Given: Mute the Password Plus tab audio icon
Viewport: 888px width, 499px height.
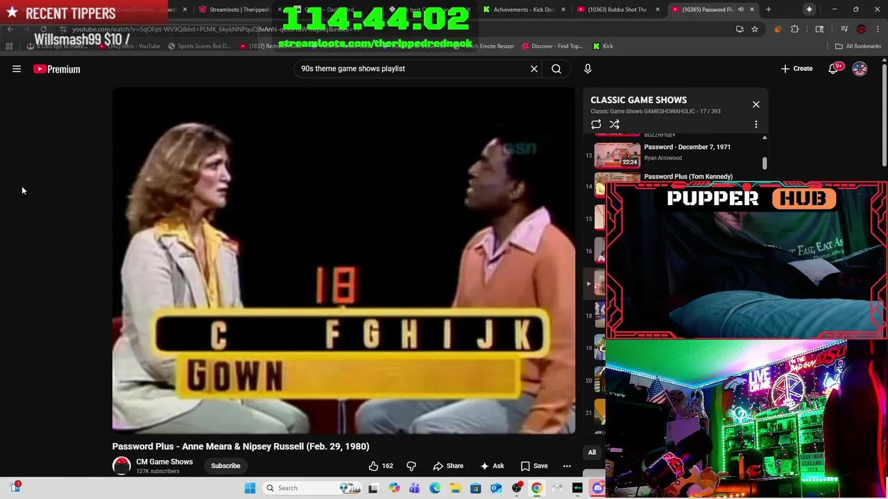Looking at the screenshot, I should coord(741,10).
